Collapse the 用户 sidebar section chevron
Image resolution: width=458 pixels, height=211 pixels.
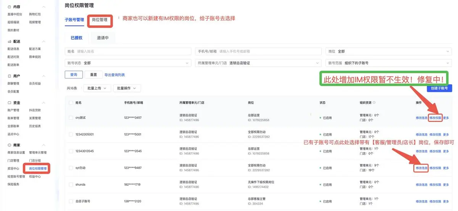44,76
